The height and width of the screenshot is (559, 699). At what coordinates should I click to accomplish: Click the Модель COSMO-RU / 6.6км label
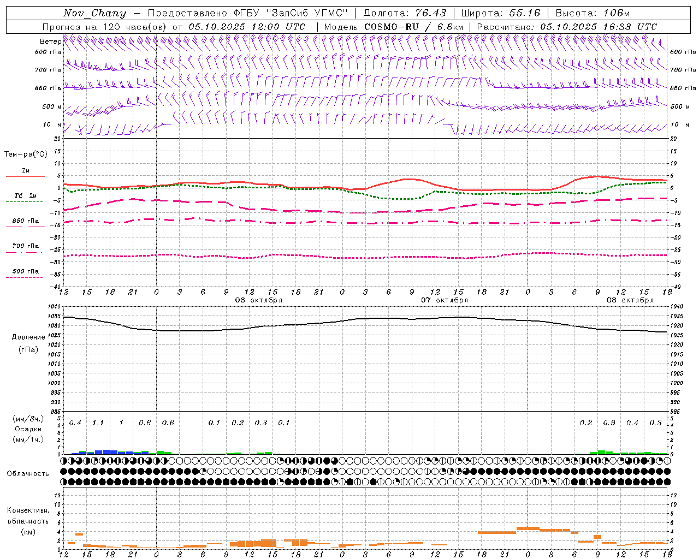click(393, 27)
